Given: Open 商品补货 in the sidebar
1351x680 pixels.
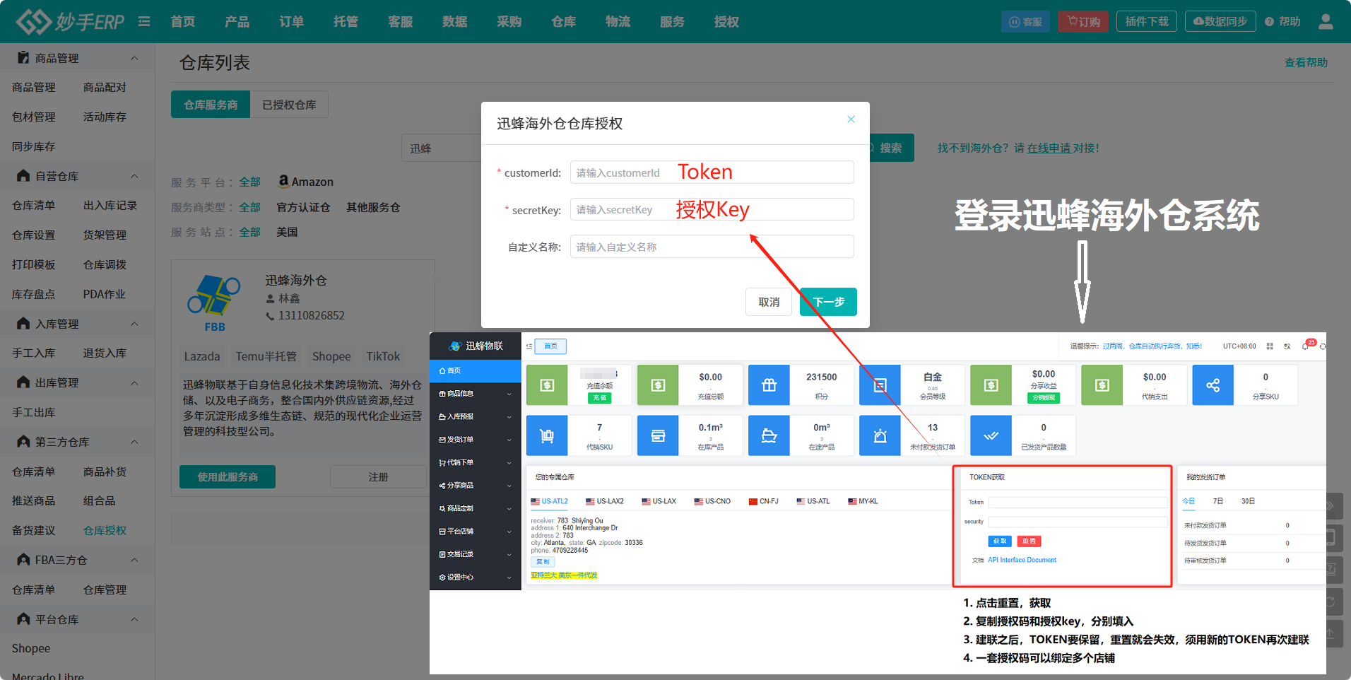Looking at the screenshot, I should (105, 471).
